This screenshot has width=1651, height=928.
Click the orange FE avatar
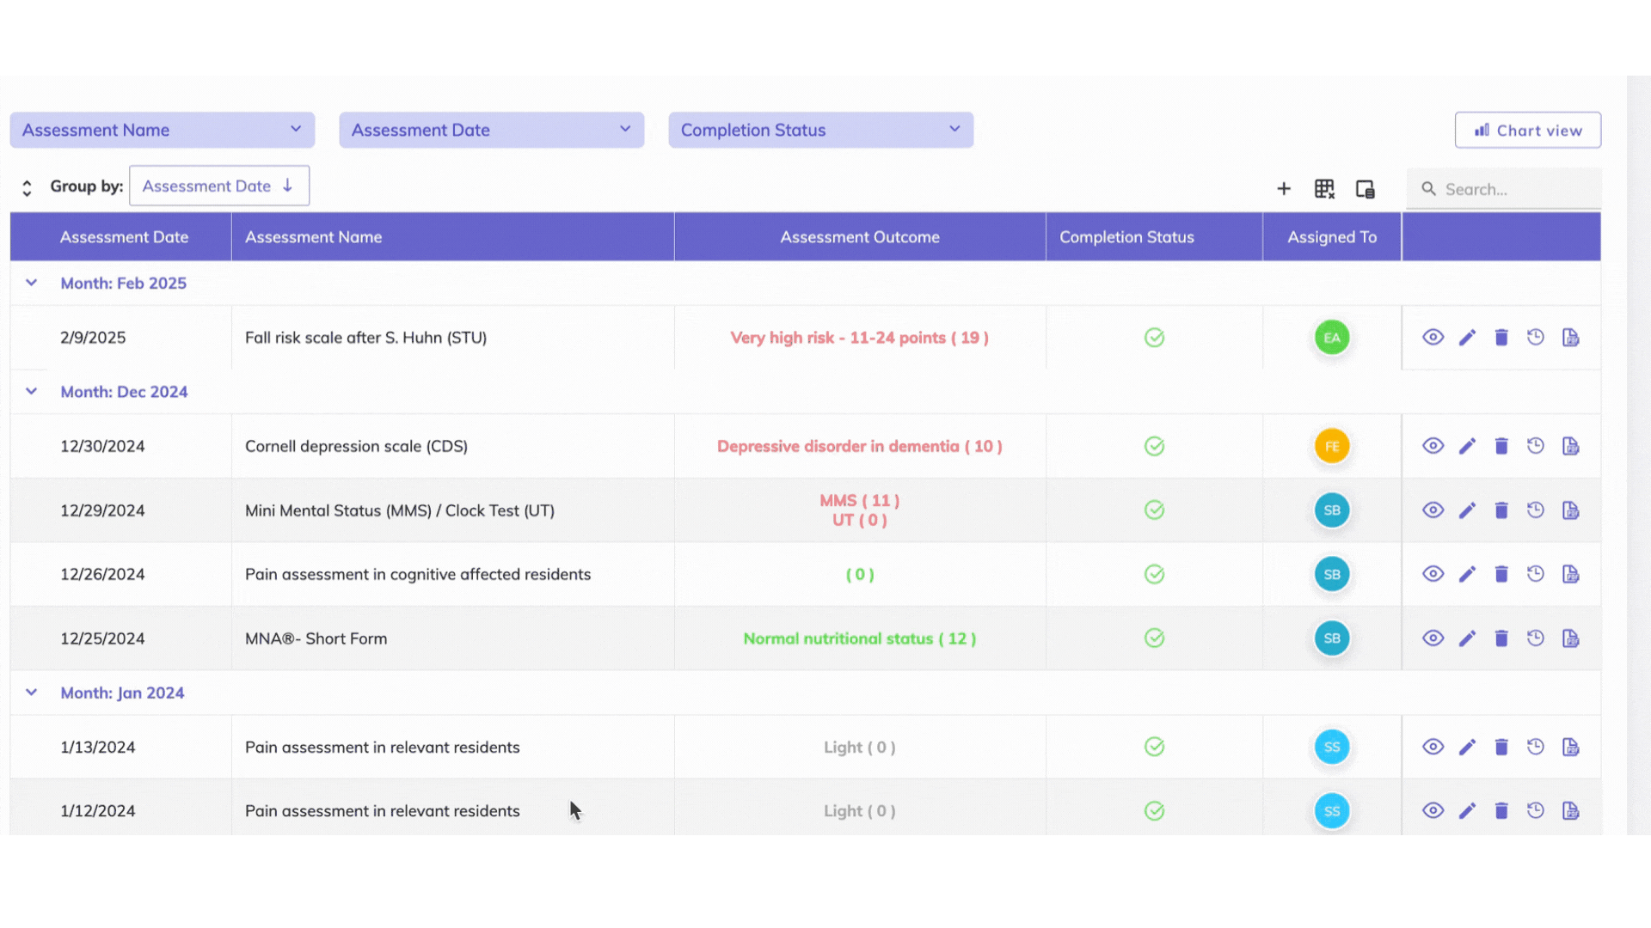(1331, 446)
